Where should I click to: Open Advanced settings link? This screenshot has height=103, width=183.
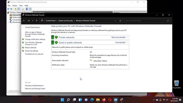pyautogui.click(x=31, y=51)
